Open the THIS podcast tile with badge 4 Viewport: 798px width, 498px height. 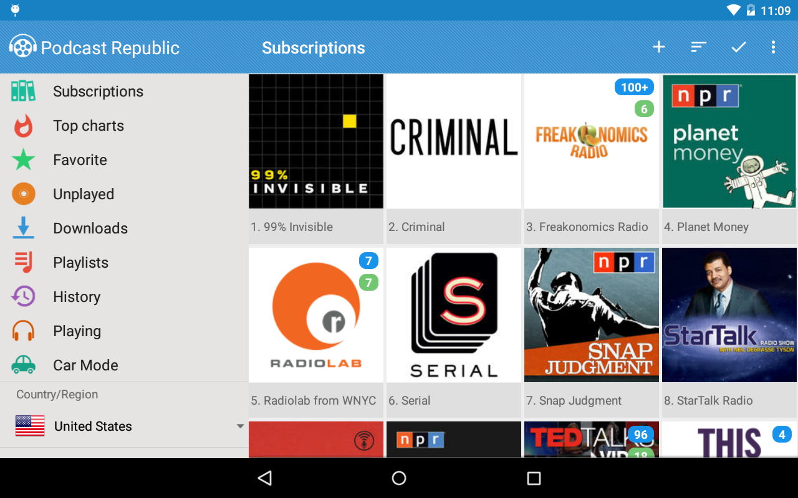729,439
